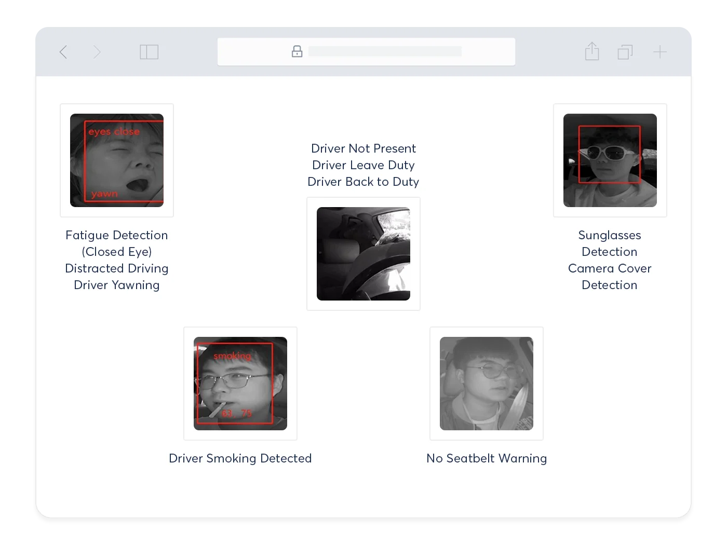Show the tab overview icon
Image resolution: width=727 pixels, height=545 pixels.
625,52
